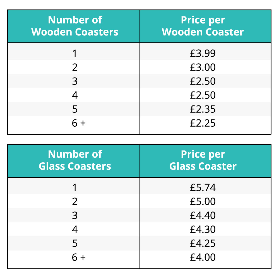Click the 'Number of Wooden Coasters' header

(75, 26)
